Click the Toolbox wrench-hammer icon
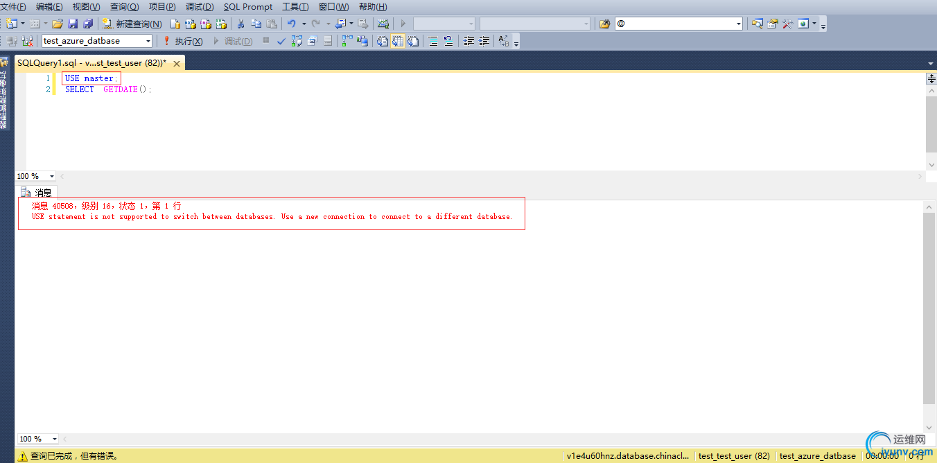The height and width of the screenshot is (463, 937). pos(787,24)
